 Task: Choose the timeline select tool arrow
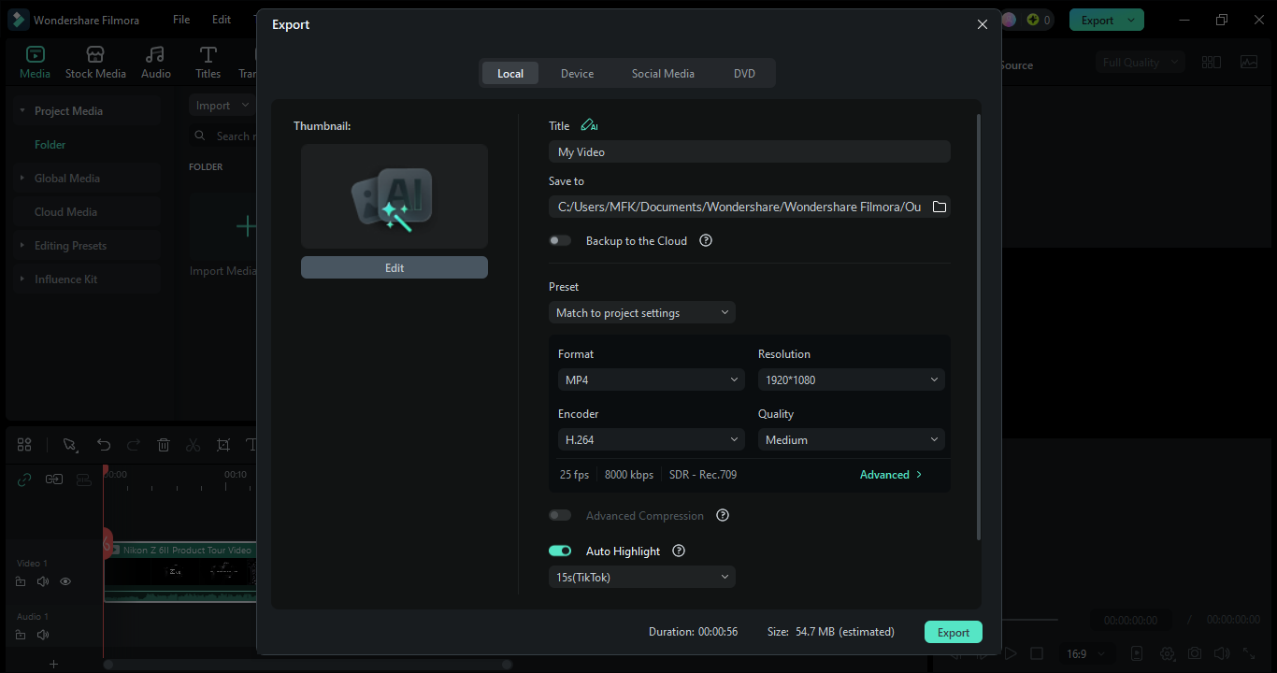pos(69,445)
